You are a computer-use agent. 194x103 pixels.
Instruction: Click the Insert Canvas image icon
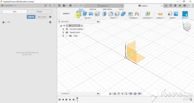coord(176,14)
